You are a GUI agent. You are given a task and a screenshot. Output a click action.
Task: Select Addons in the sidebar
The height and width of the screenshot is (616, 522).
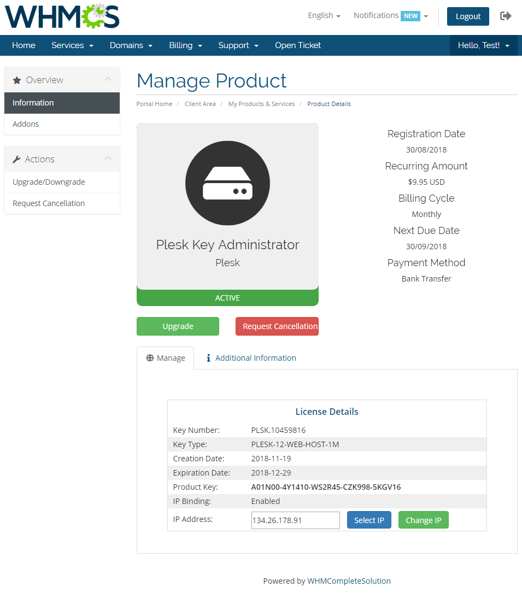click(62, 124)
